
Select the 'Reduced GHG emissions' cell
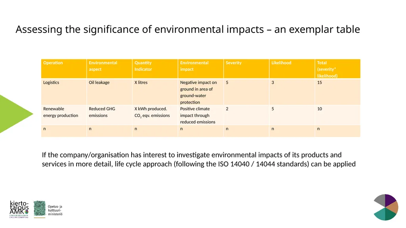point(109,115)
